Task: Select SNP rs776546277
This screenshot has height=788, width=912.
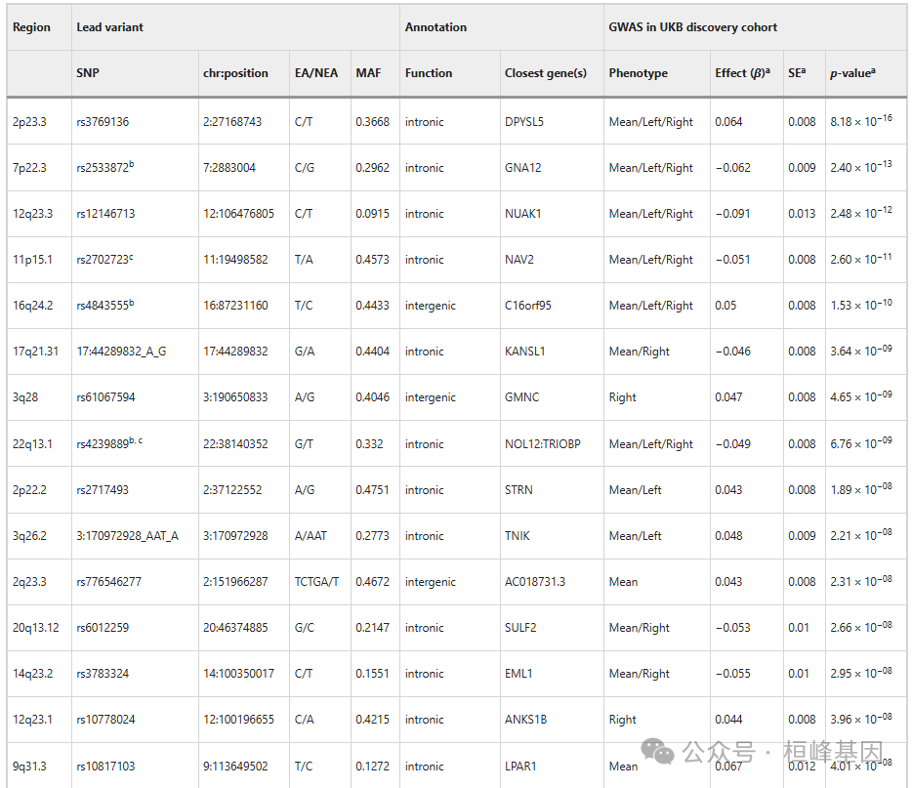Action: 108,582
